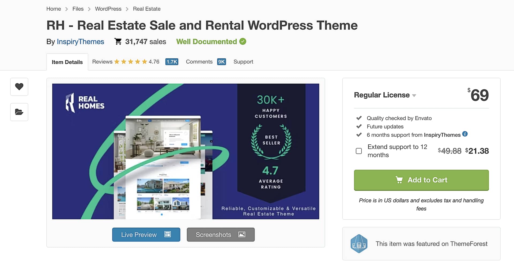Click the Well Documented label
Image resolution: width=514 pixels, height=264 pixels.
(206, 42)
